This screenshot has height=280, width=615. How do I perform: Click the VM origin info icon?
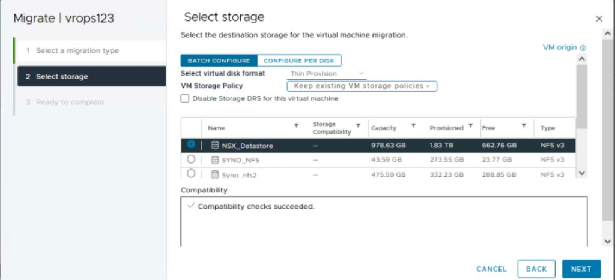click(583, 48)
